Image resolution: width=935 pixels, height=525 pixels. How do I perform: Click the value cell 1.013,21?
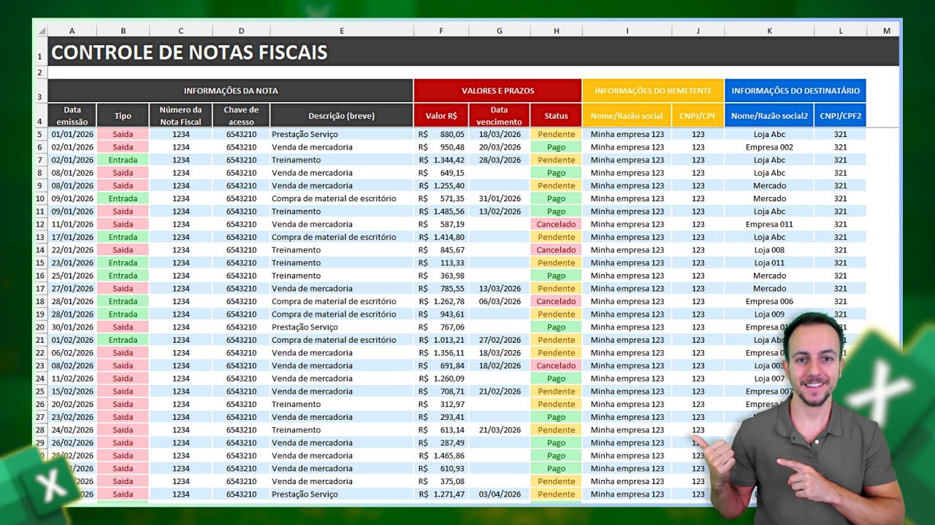pyautogui.click(x=441, y=340)
